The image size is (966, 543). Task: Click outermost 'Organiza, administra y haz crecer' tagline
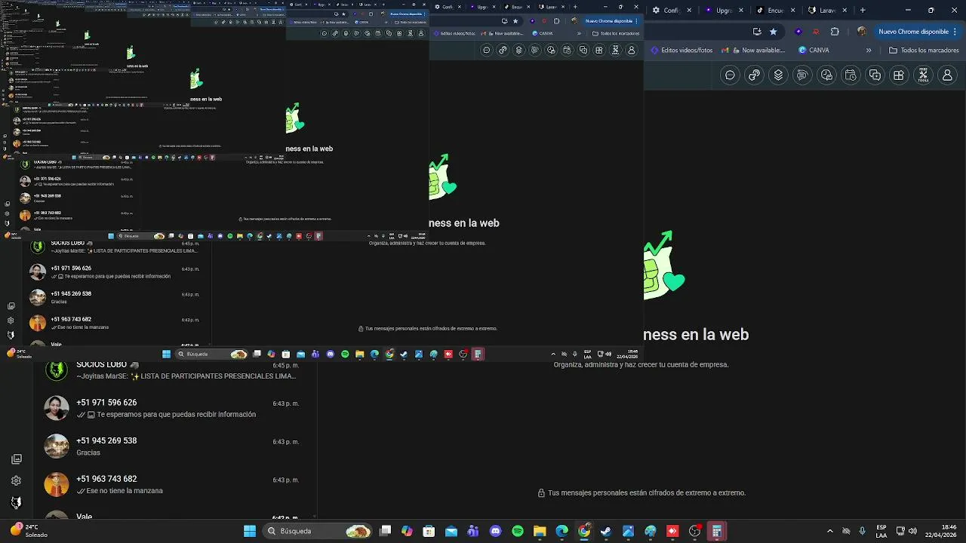point(641,364)
